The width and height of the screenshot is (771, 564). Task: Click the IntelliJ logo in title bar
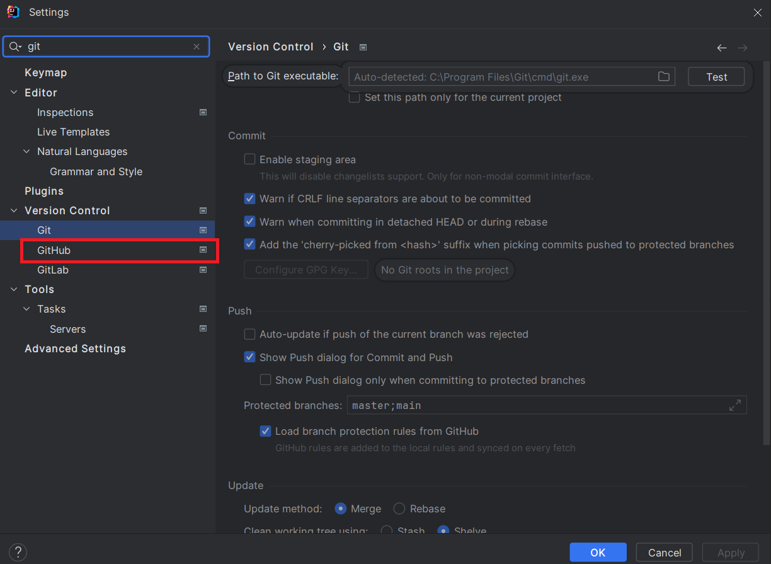pyautogui.click(x=13, y=12)
